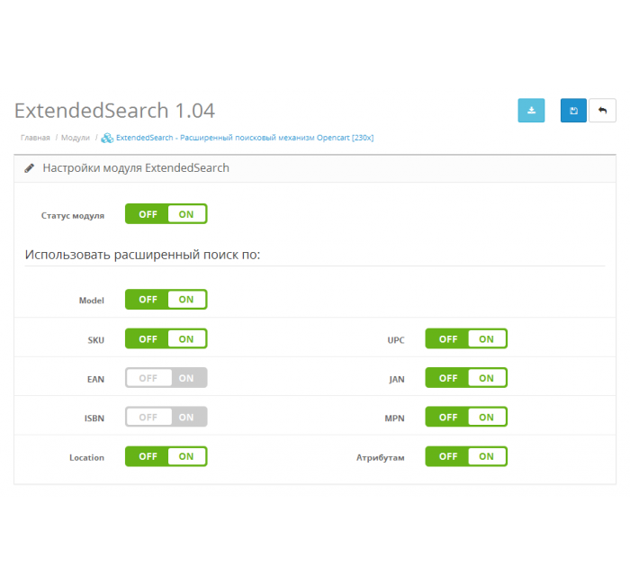Toggle the Статус модуля switch
This screenshot has width=630, height=585.
(x=166, y=214)
